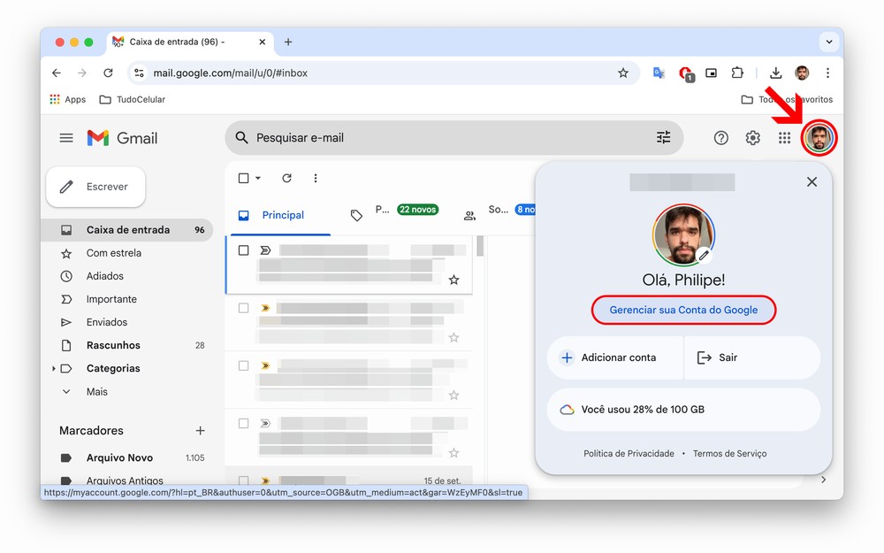Bookmark this page with star icon
884x553 pixels.
pyautogui.click(x=623, y=73)
